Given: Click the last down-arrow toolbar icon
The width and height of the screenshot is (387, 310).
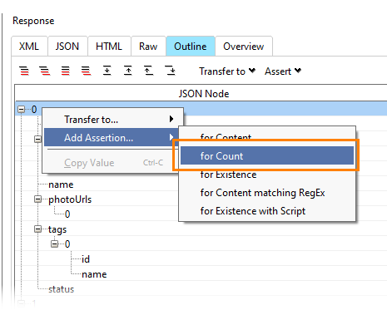Looking at the screenshot, I should point(170,71).
